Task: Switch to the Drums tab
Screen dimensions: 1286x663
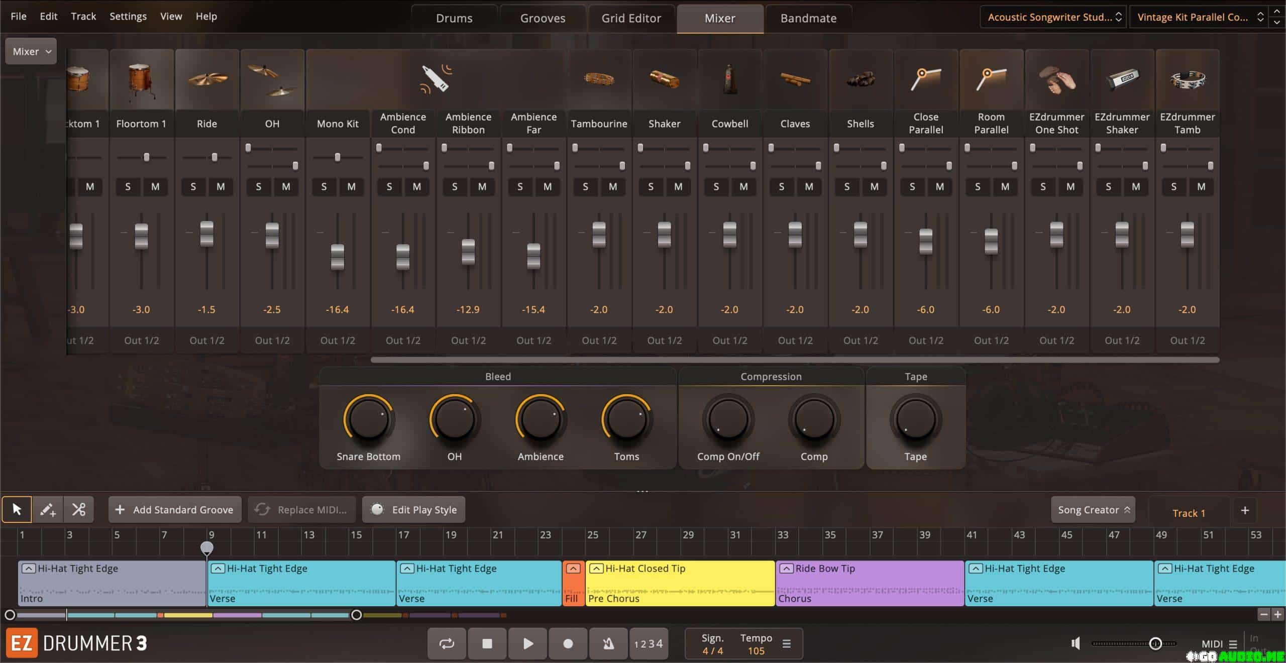Action: (x=454, y=19)
